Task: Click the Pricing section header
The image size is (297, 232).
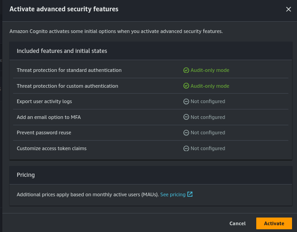Action: point(26,175)
